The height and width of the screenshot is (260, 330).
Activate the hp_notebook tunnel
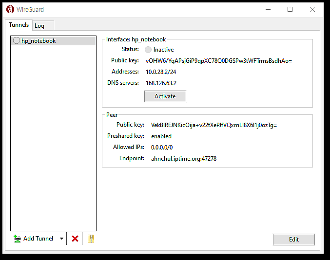pyautogui.click(x=165, y=96)
